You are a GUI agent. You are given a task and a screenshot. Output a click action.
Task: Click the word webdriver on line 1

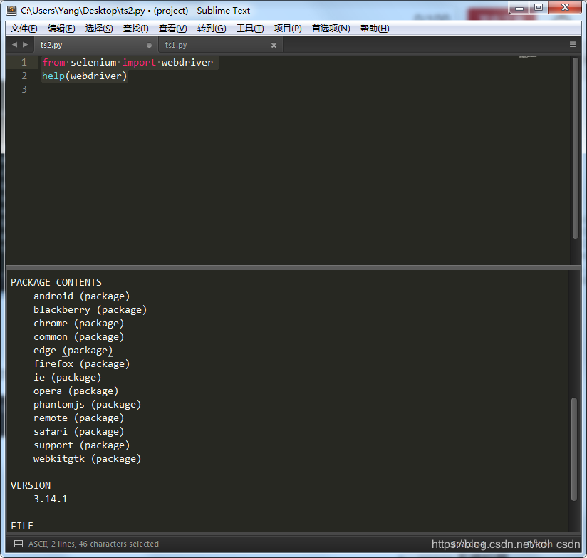[x=187, y=62]
